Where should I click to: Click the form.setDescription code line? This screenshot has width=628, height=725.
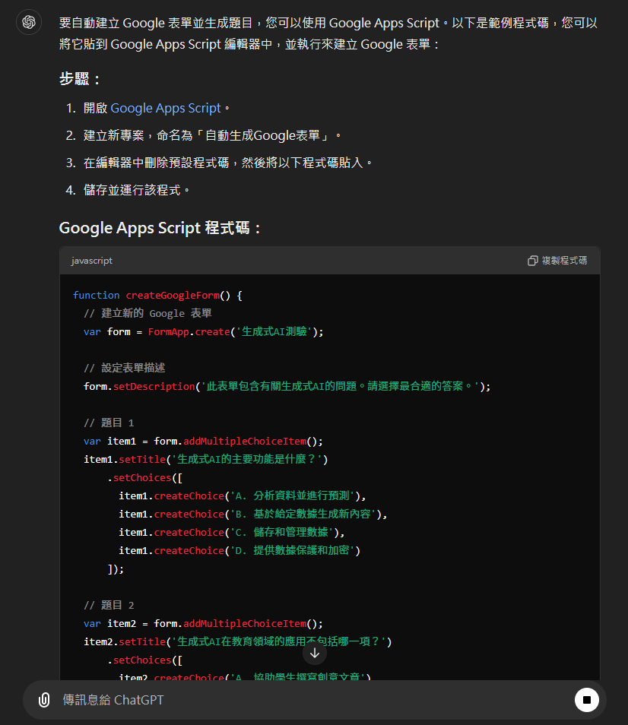click(287, 387)
